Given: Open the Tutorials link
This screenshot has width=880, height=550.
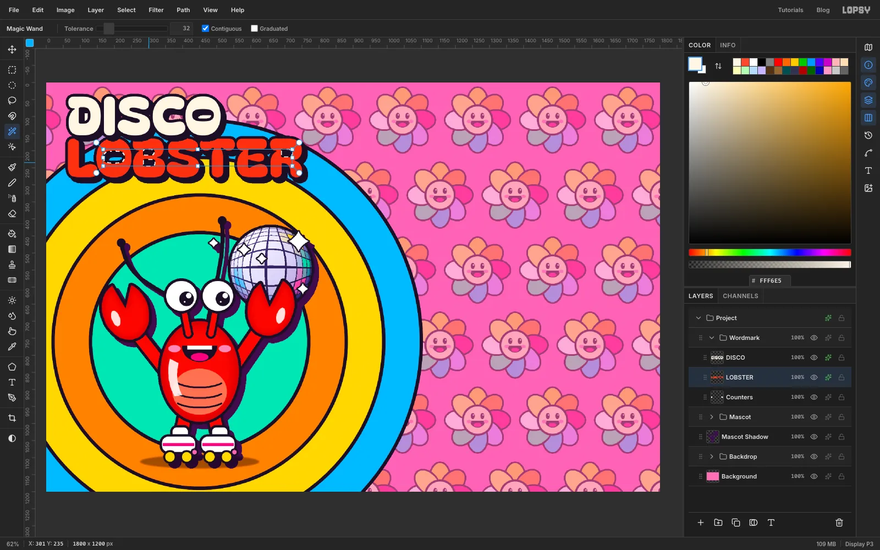Looking at the screenshot, I should click(790, 10).
